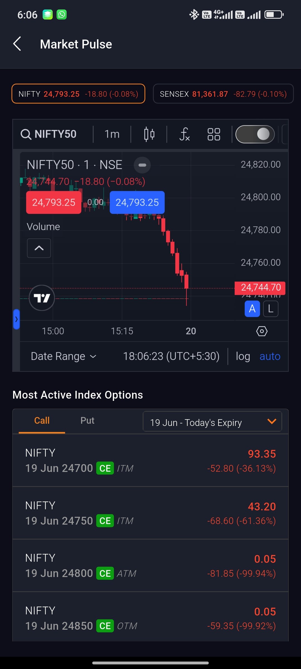This screenshot has width=301, height=669.
Task: Expand the Volume legend chevron
Action: point(39,248)
